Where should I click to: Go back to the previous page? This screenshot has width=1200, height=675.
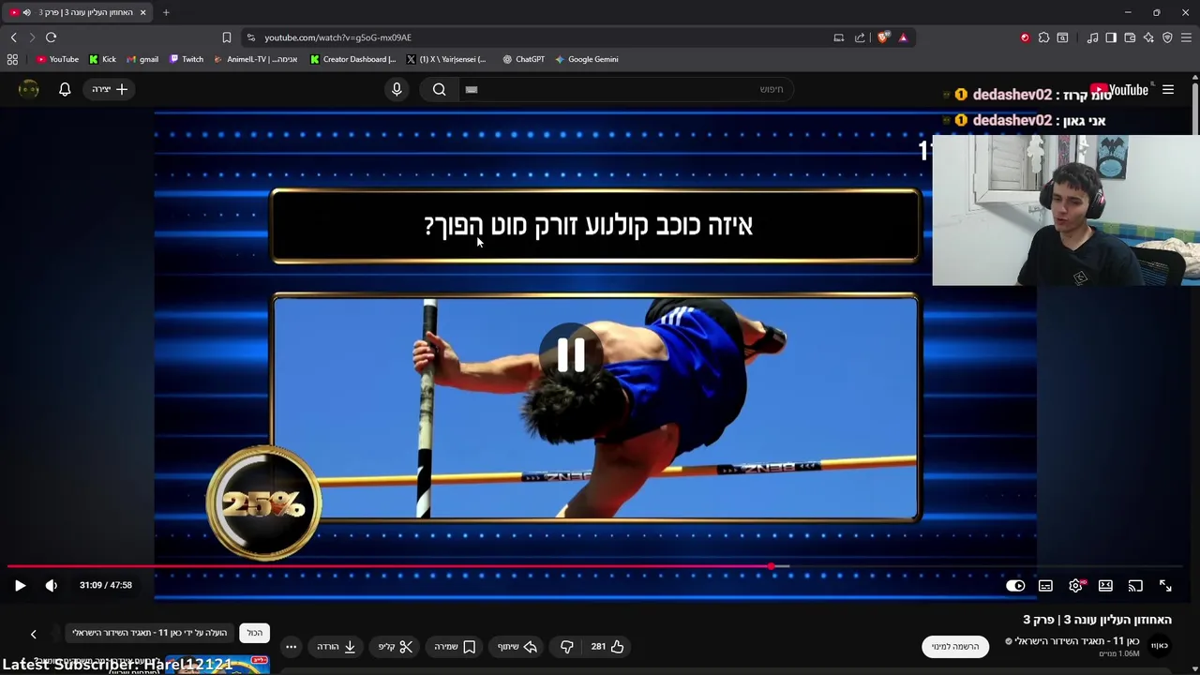tap(13, 37)
